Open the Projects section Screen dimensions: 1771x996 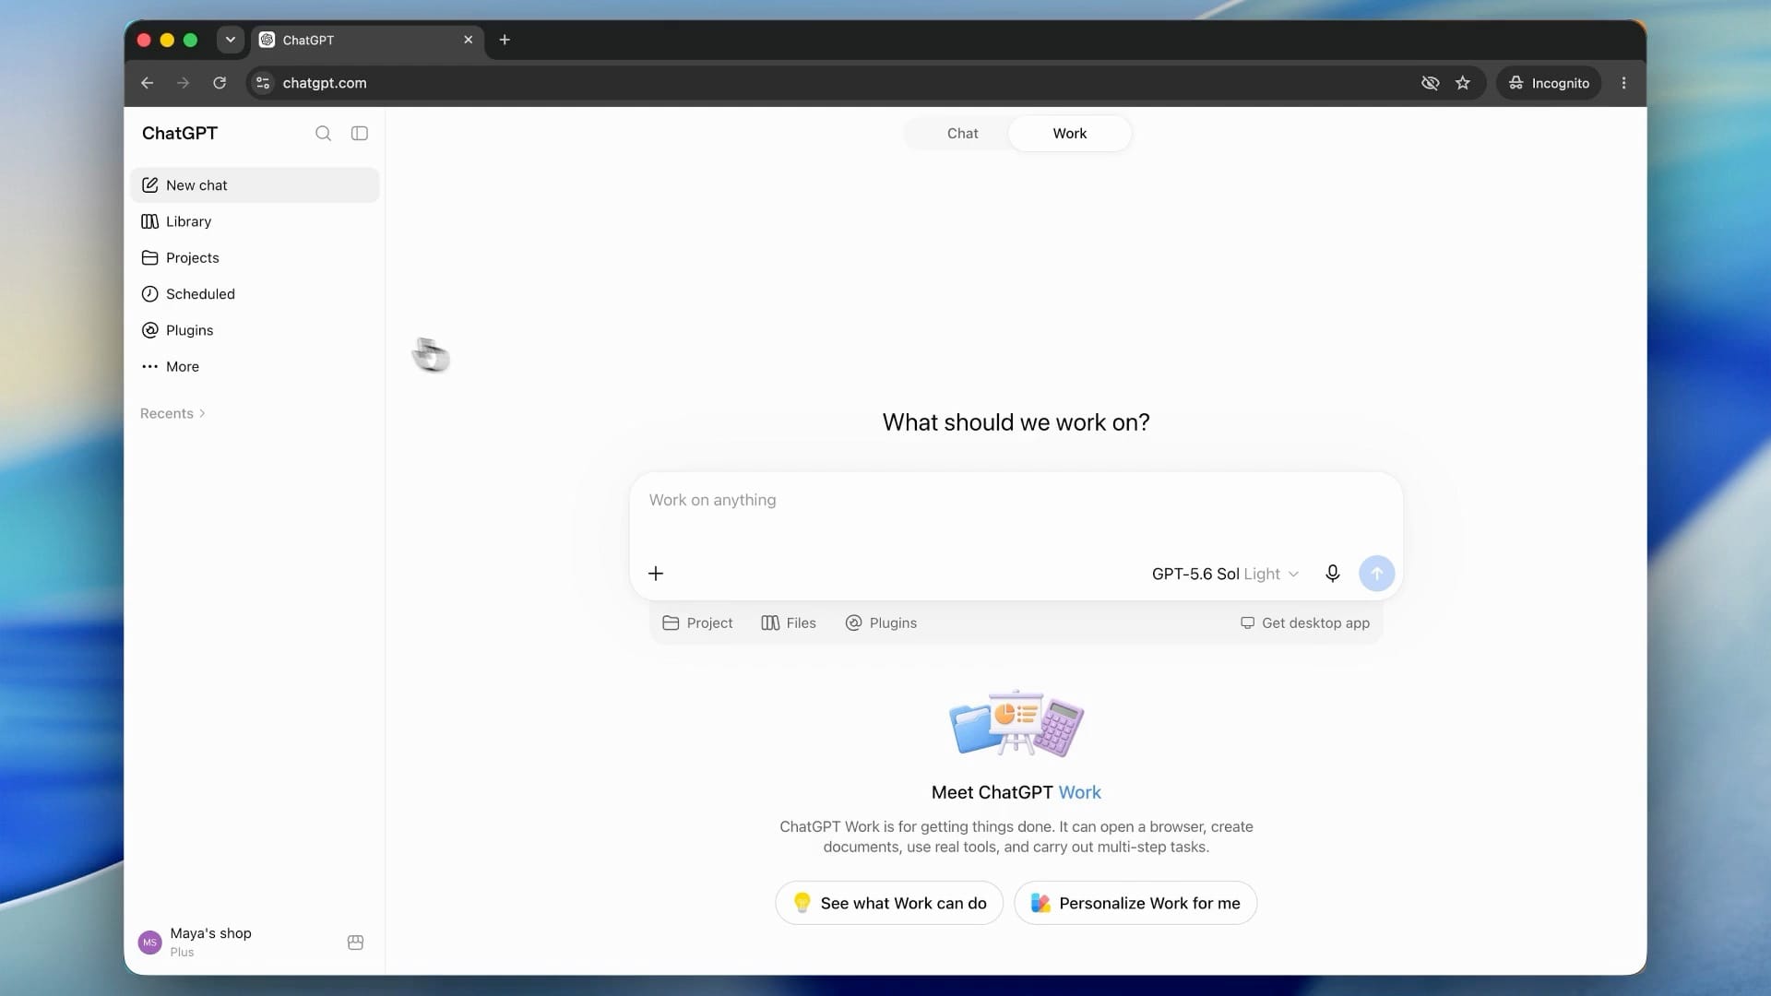coord(255,257)
